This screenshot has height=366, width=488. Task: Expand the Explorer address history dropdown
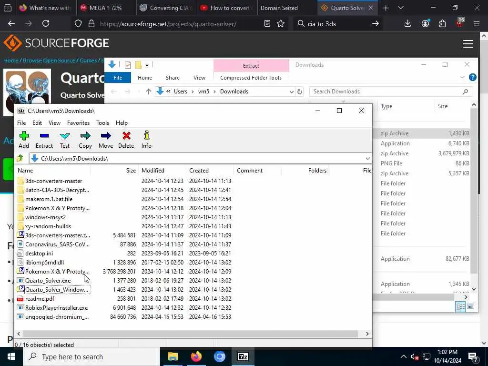[x=291, y=91]
